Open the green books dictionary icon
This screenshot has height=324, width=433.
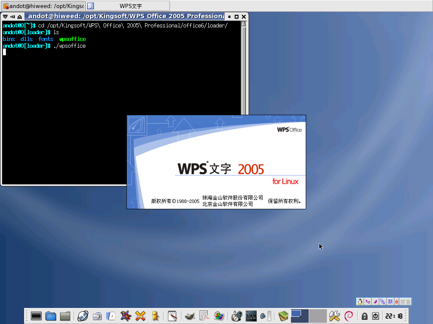click(x=283, y=316)
